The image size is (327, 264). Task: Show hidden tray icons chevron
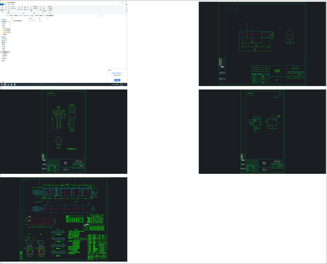tap(111, 84)
